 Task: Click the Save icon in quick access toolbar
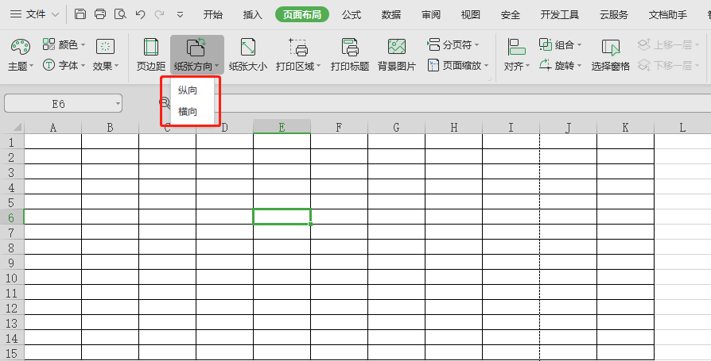pos(80,14)
